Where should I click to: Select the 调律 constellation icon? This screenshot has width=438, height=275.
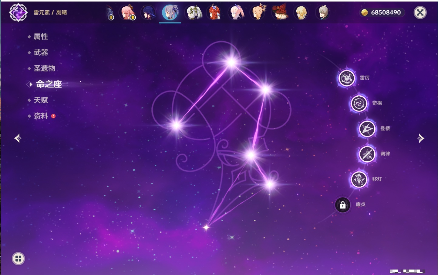367,154
